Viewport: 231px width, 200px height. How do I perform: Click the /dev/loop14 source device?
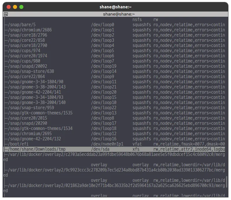(x=104, y=71)
